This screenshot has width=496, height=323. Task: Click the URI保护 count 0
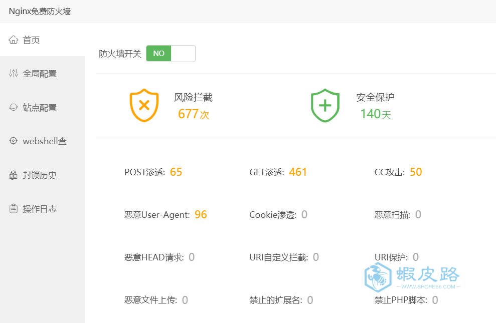tap(416, 257)
